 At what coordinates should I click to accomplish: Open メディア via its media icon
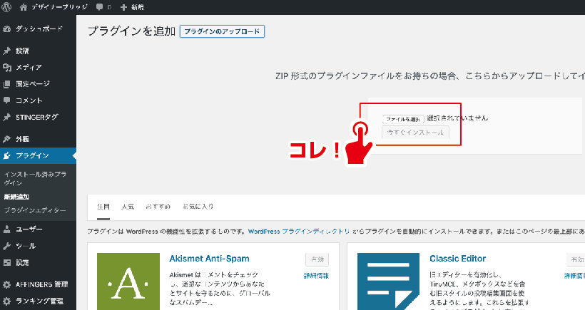(x=7, y=68)
